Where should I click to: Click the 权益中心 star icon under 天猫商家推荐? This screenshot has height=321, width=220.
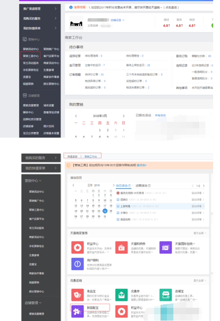click(x=77, y=247)
